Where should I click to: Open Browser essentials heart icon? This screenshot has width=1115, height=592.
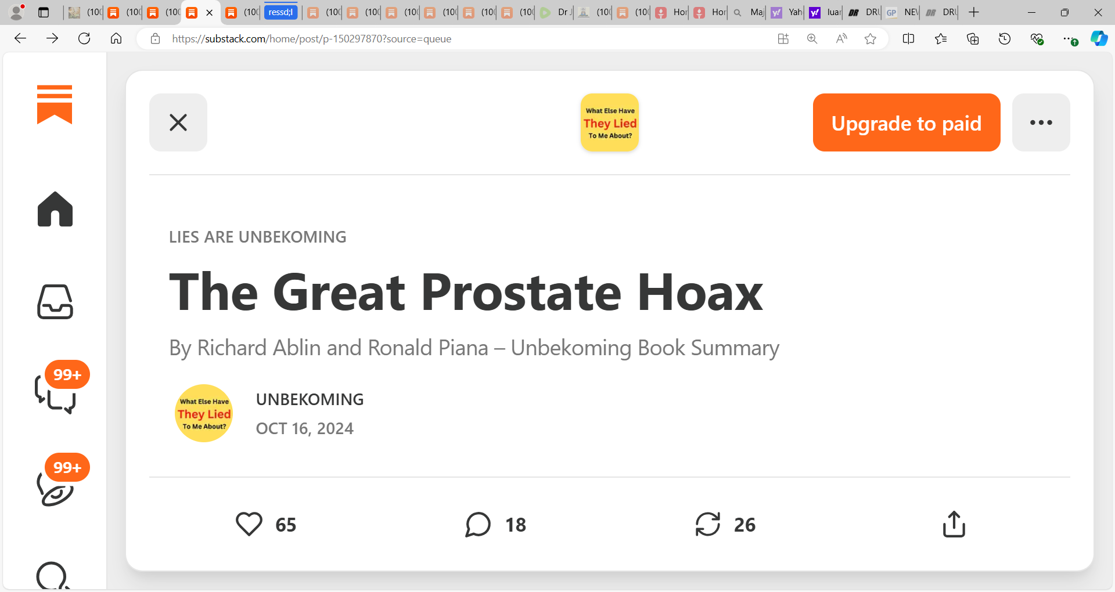[1037, 39]
